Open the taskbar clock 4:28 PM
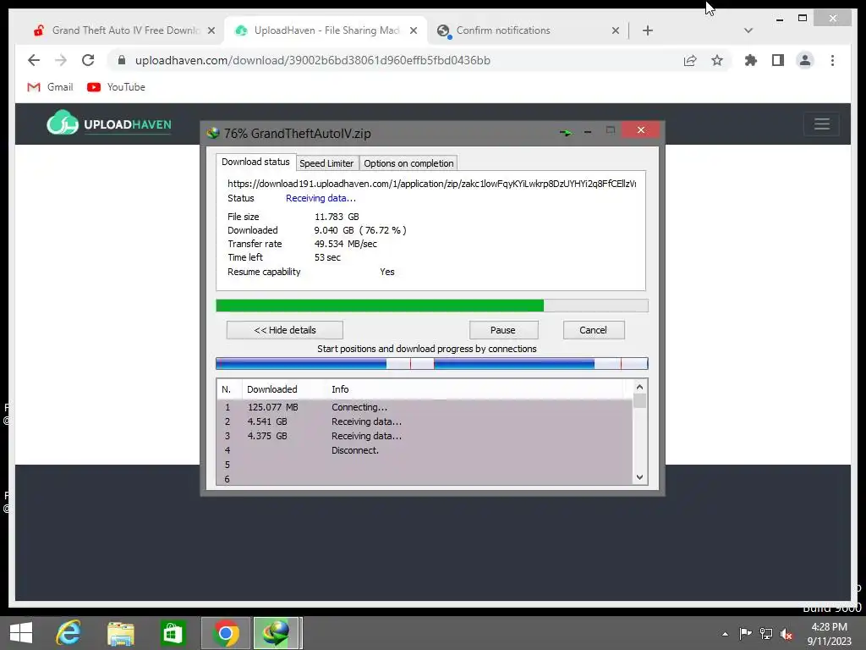This screenshot has height=650, width=866. tap(829, 634)
